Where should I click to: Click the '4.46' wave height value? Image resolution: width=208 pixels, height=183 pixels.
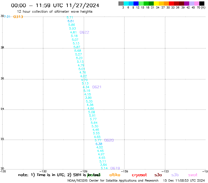click(x=96, y=130)
